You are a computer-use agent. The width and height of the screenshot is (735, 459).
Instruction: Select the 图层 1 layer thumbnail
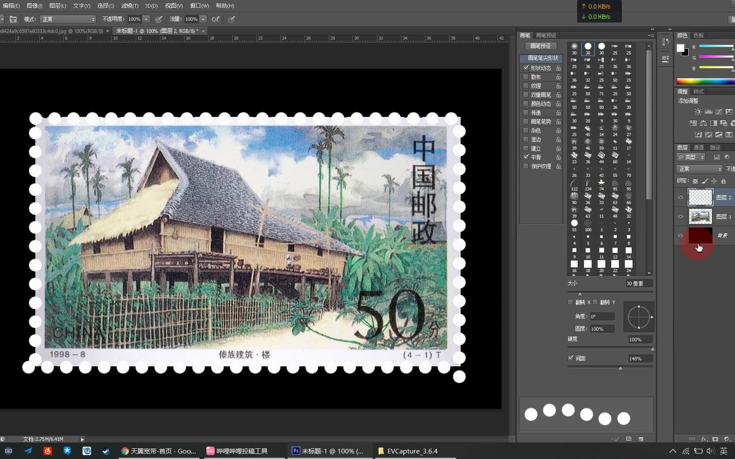coord(700,217)
